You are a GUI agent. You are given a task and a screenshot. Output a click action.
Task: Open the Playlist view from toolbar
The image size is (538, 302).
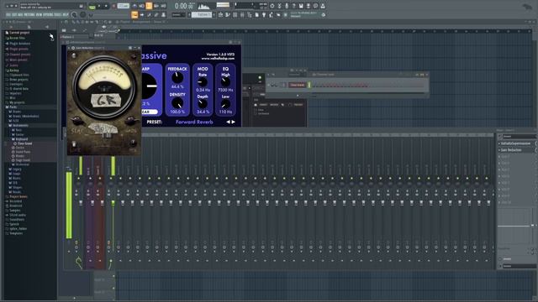pos(220,15)
